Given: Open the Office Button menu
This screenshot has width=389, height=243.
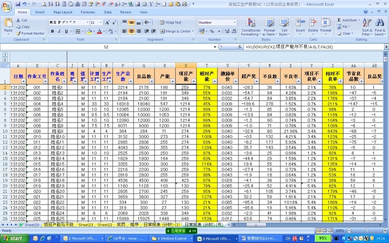Looking at the screenshot, I should (6, 5).
